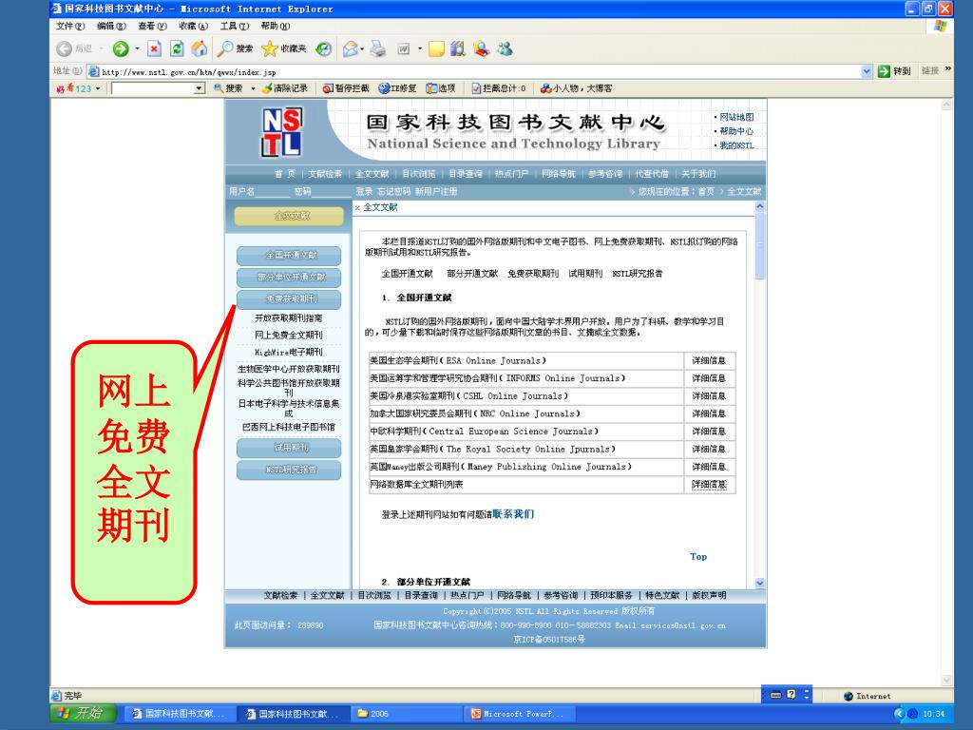Click the language bar keyboard icon
Image resolution: width=973 pixels, height=730 pixels.
coord(775,695)
